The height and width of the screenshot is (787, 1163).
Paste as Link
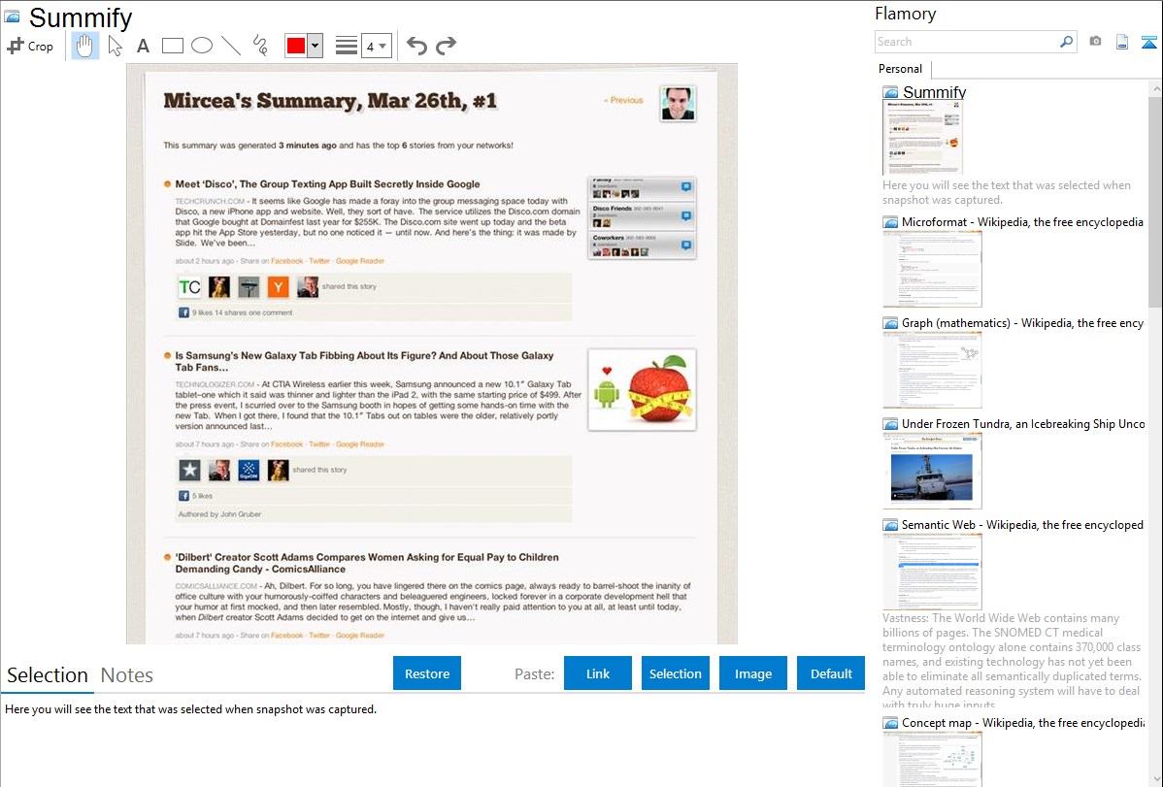(598, 673)
